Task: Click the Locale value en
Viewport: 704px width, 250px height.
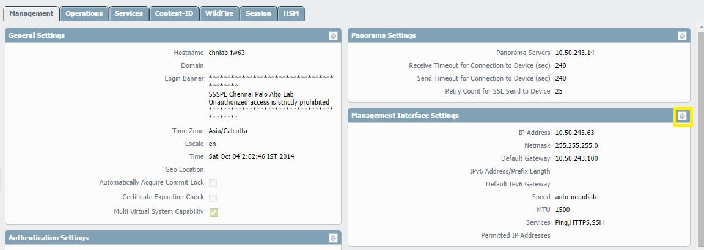Action: pyautogui.click(x=213, y=144)
